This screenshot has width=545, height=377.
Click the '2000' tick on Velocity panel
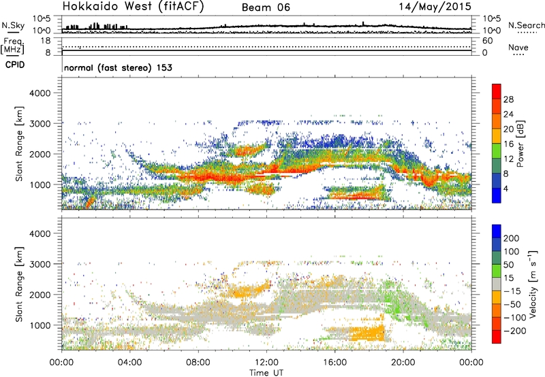pyautogui.click(x=40, y=295)
